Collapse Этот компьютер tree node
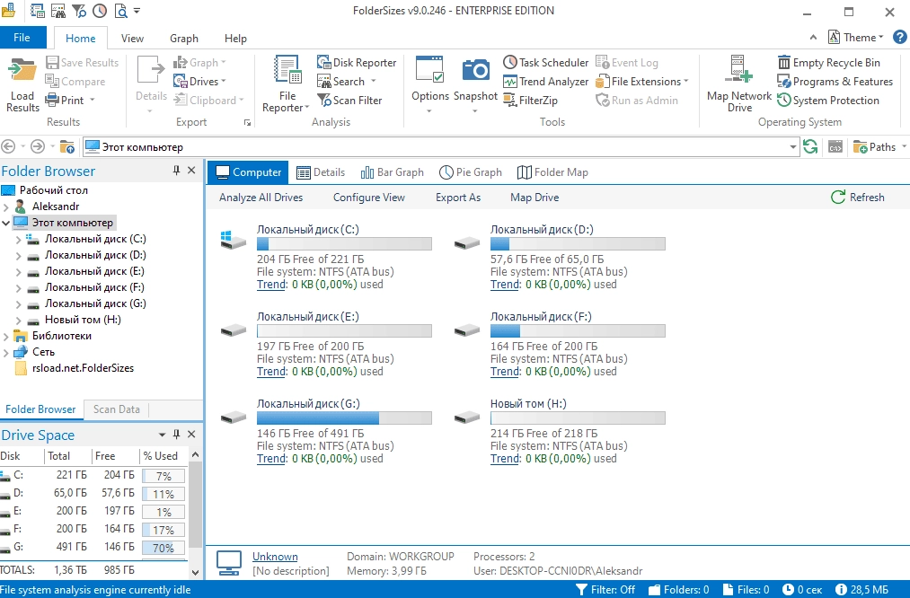Viewport: 910px width, 598px height. pyautogui.click(x=5, y=223)
